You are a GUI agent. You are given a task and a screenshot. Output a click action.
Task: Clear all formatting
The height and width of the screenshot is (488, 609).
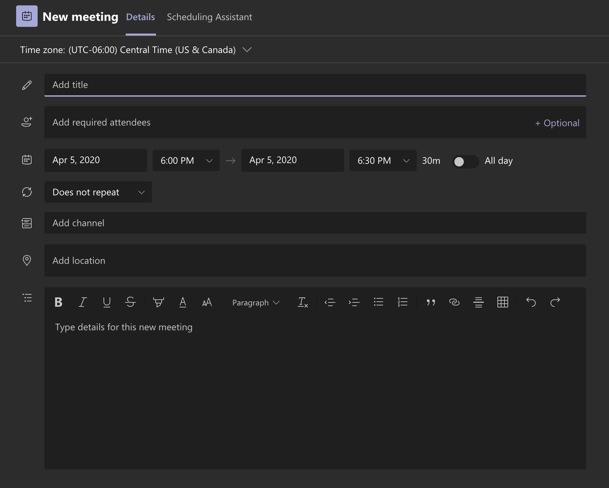click(303, 302)
